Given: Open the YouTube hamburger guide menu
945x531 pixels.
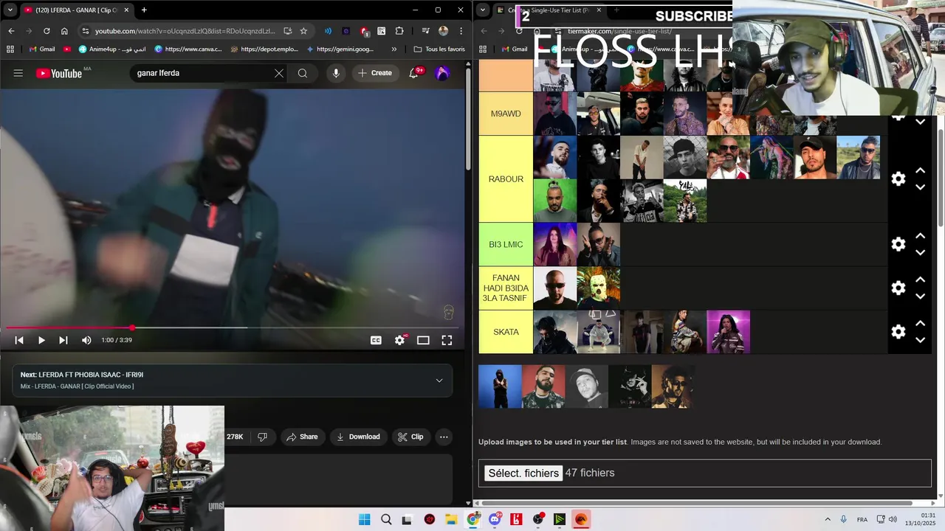Looking at the screenshot, I should [x=18, y=73].
